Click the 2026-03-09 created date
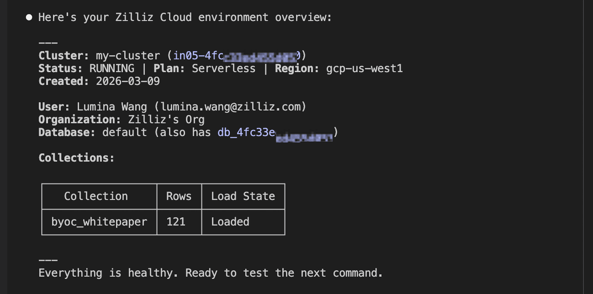Viewport: 593px width, 294px height. [x=128, y=81]
